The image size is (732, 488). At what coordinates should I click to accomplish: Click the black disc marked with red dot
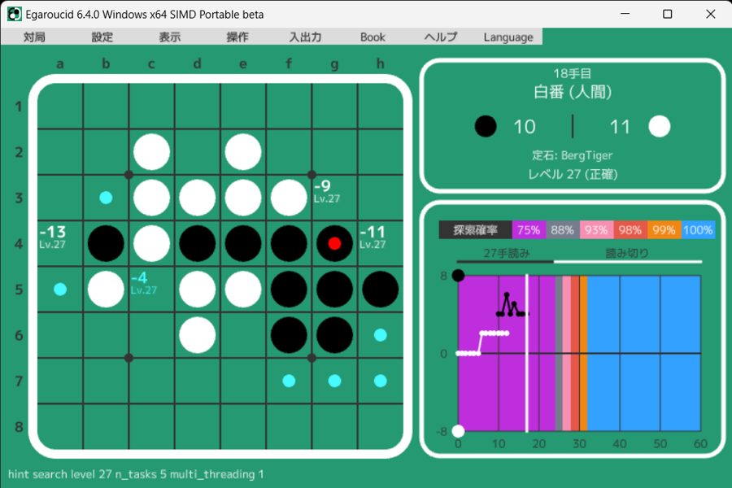click(x=334, y=242)
